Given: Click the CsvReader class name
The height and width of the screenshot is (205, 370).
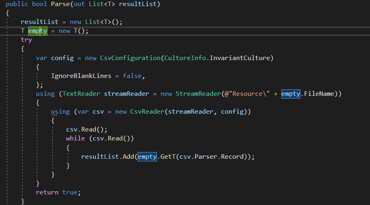Looking at the screenshot, I should 147,112.
